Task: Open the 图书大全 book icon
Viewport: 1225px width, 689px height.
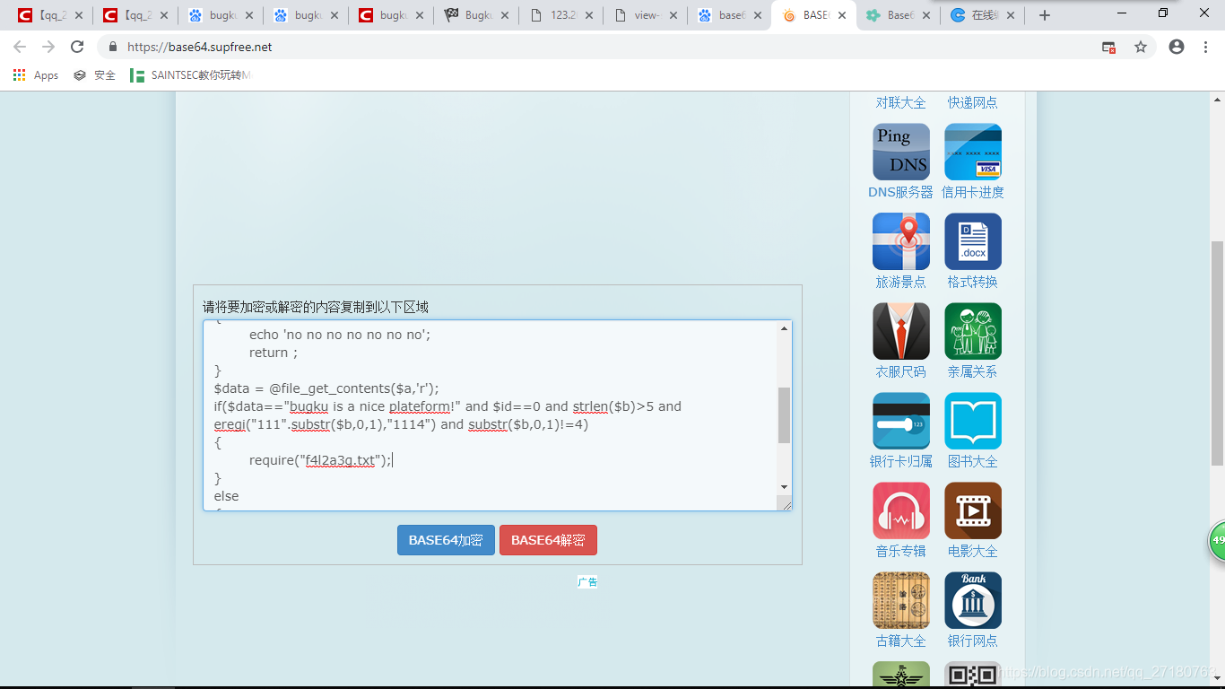Action: [x=973, y=421]
